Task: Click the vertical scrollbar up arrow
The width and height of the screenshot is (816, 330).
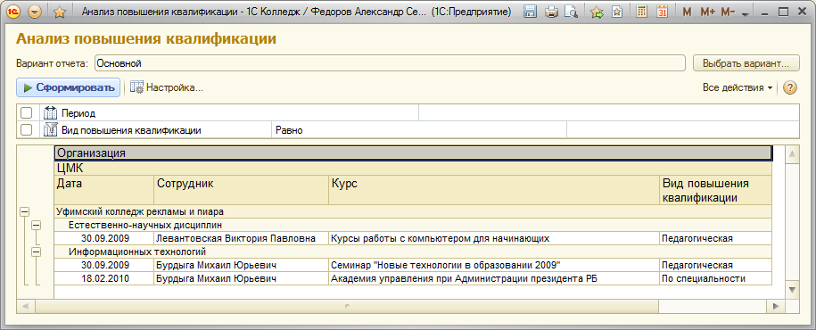Action: [792, 153]
